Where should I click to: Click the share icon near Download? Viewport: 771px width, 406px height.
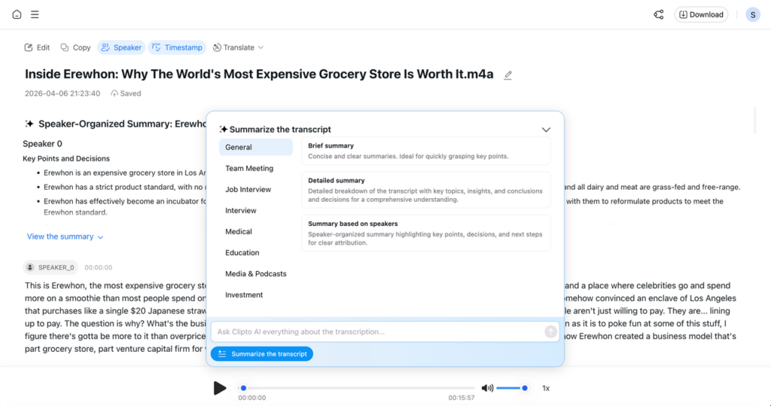[658, 15]
